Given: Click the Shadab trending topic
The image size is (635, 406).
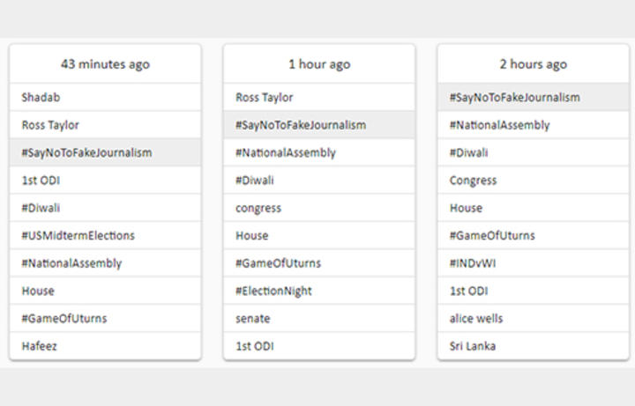Looking at the screenshot, I should click(x=40, y=98).
